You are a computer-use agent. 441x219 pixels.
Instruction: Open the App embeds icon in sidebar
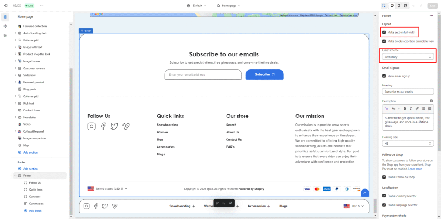[5, 35]
